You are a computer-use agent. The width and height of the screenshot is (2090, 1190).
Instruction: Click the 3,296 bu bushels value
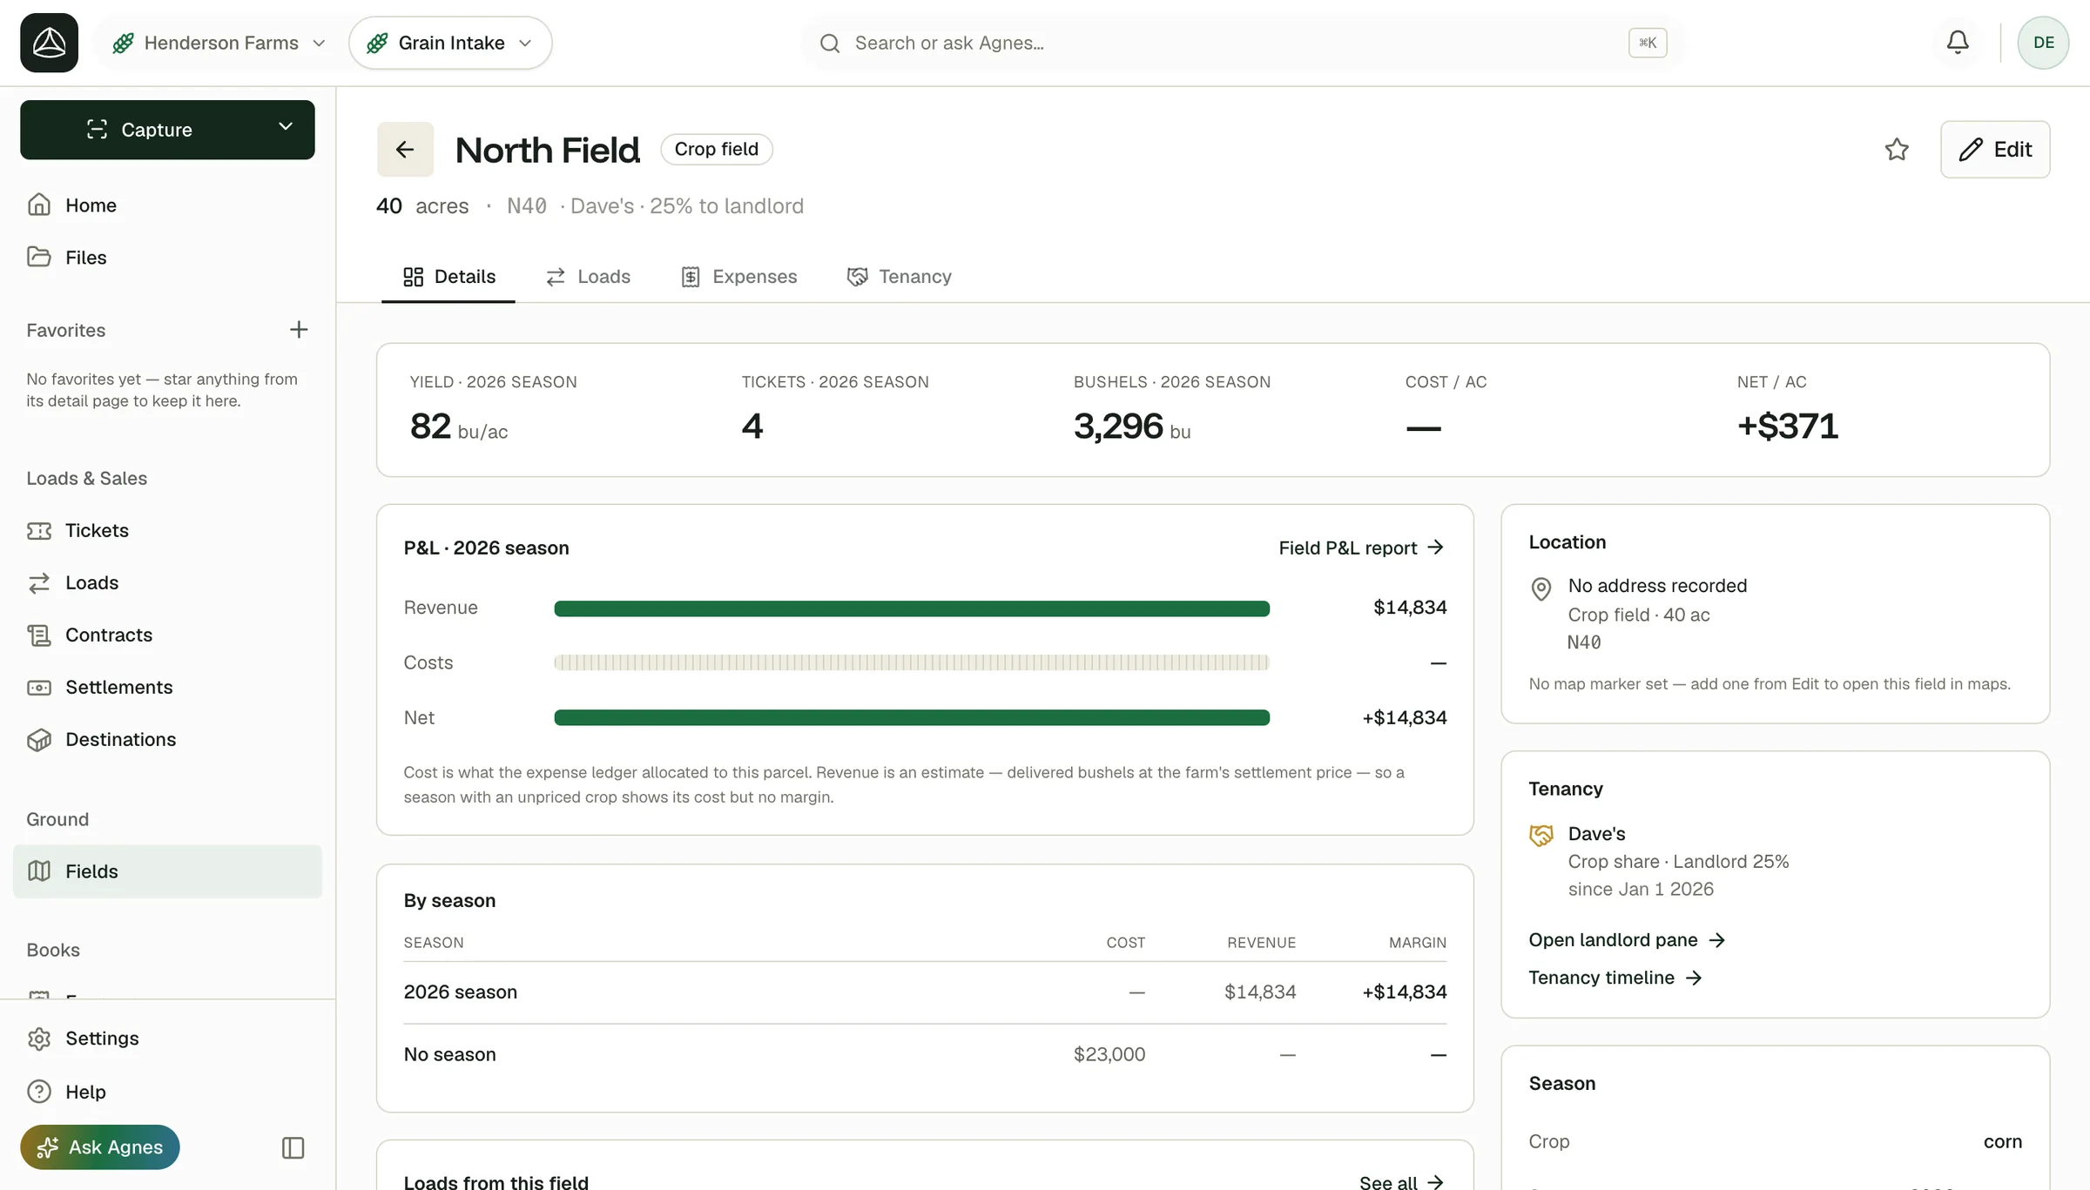tap(1131, 427)
